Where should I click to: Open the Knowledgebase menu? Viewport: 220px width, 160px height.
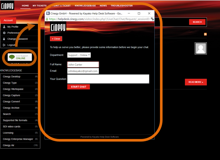coord(85,6)
